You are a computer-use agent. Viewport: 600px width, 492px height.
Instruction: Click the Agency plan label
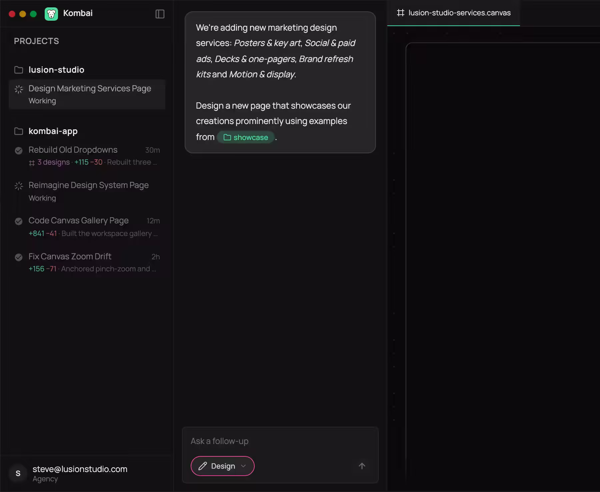(x=45, y=479)
